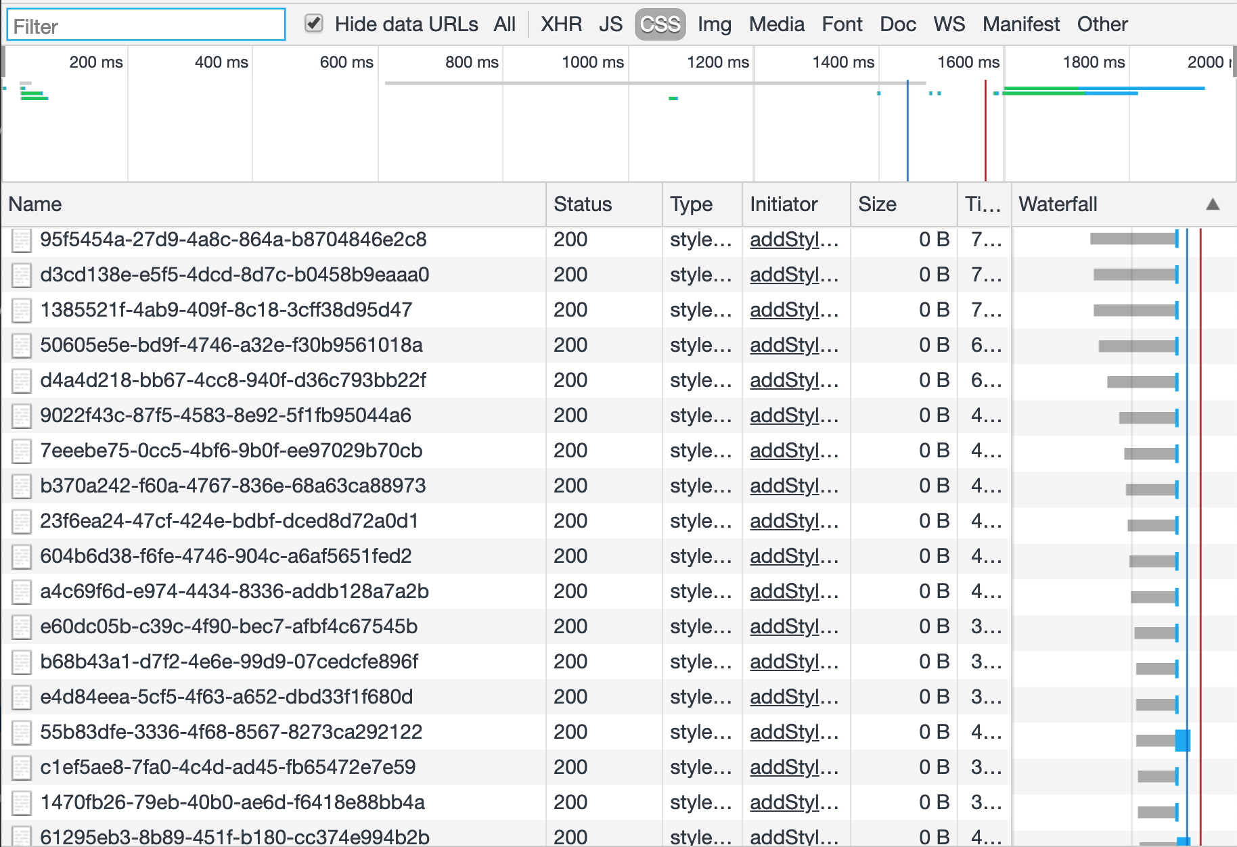Click the long blue bar in overview timeline
The height and width of the screenshot is (847, 1237).
tap(1142, 88)
